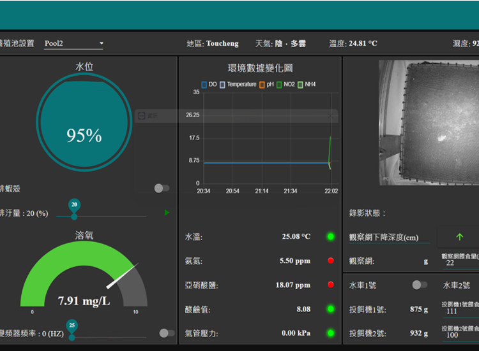Click the observation net camera feed image
The image size is (479, 351).
tap(428, 122)
